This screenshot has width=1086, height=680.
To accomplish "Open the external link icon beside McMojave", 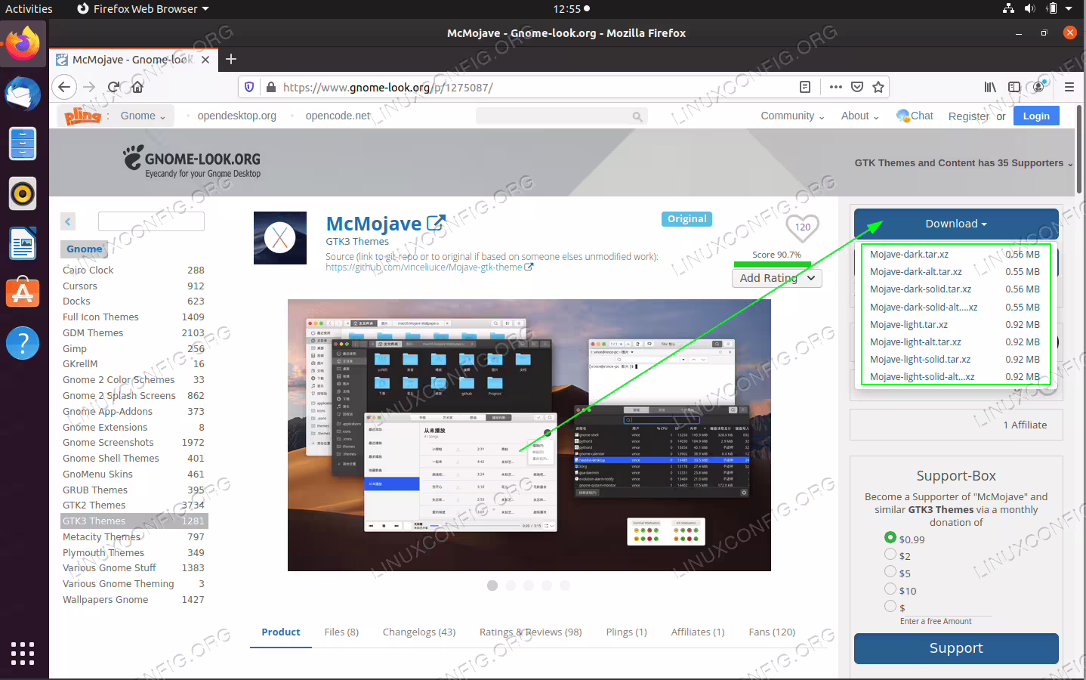I will point(436,223).
